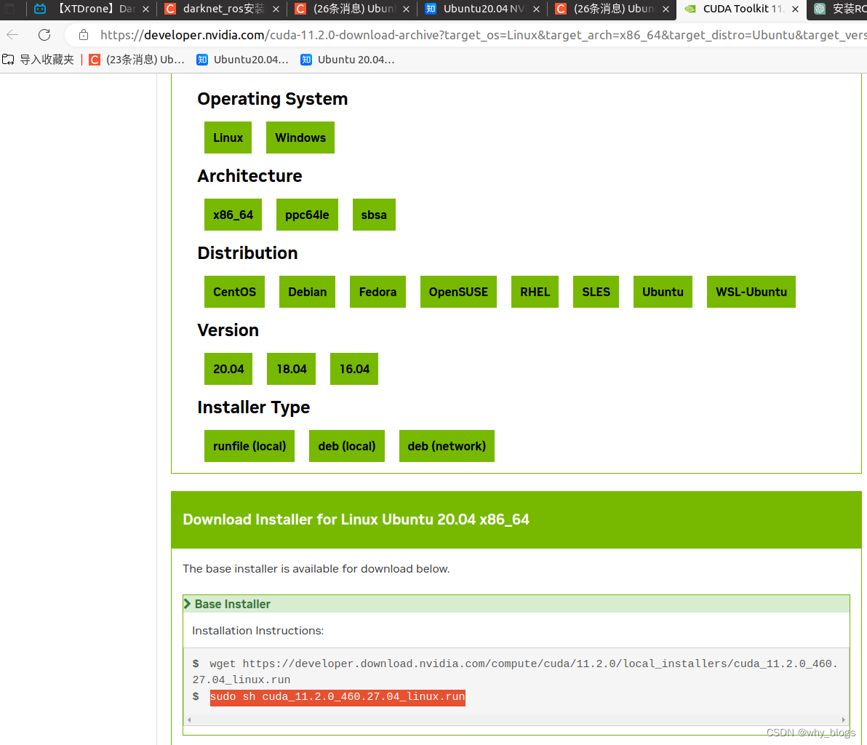Select version 20.04
The width and height of the screenshot is (867, 745).
coord(228,369)
